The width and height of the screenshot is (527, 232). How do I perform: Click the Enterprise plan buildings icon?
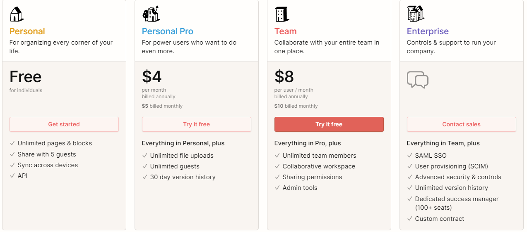(x=415, y=14)
